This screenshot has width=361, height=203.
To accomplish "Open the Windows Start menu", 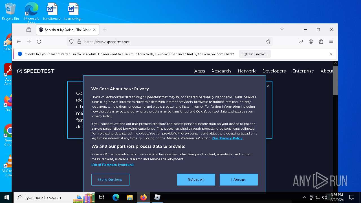I will (7, 197).
